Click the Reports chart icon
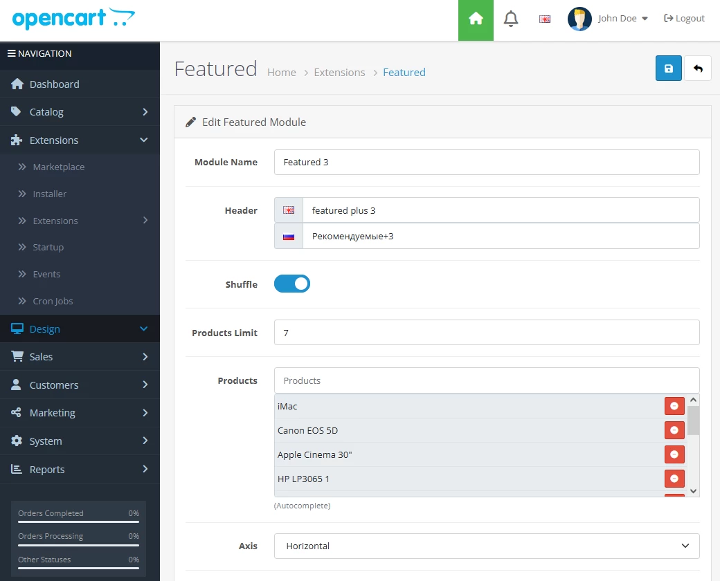The image size is (720, 581). tap(17, 469)
